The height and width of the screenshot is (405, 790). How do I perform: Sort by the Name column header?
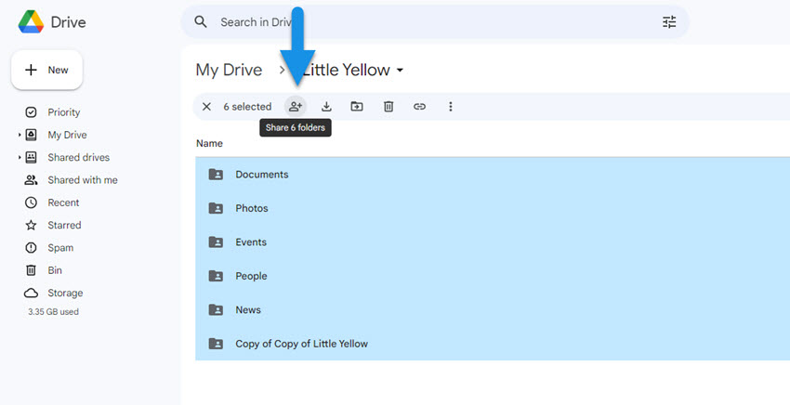(209, 144)
